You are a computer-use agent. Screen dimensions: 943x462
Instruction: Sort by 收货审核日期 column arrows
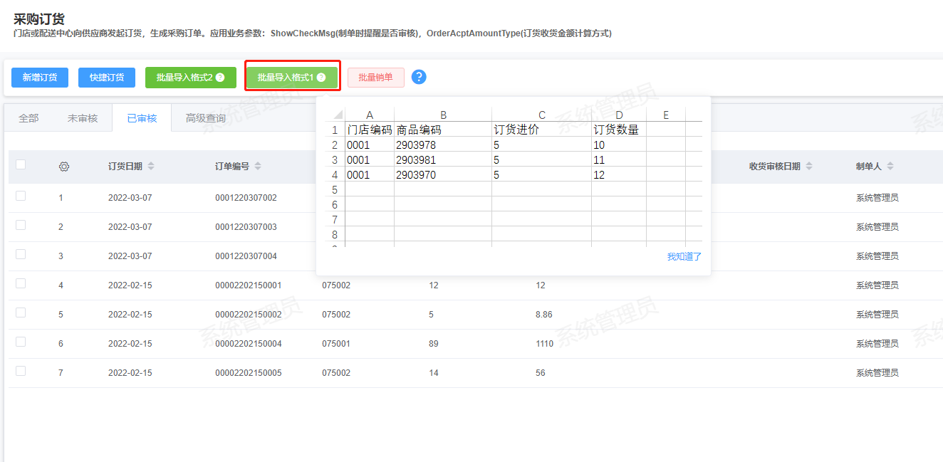point(809,167)
